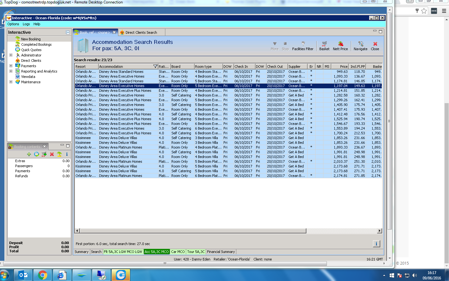
Task: Click the left arrow of results horizontal scrollbar
Action: 77,231
